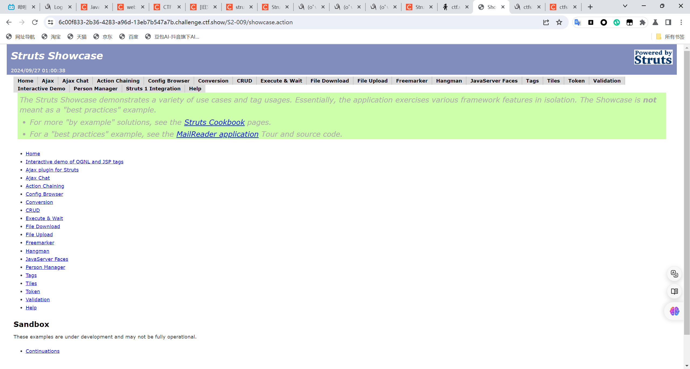Open the 百度 bookmark
This screenshot has height=369, width=690.
(129, 37)
